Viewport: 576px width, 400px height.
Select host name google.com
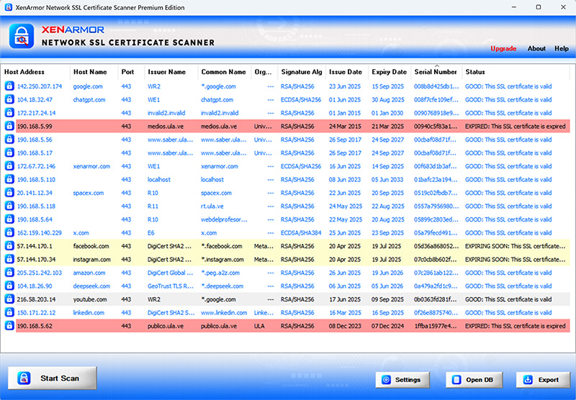coord(88,86)
